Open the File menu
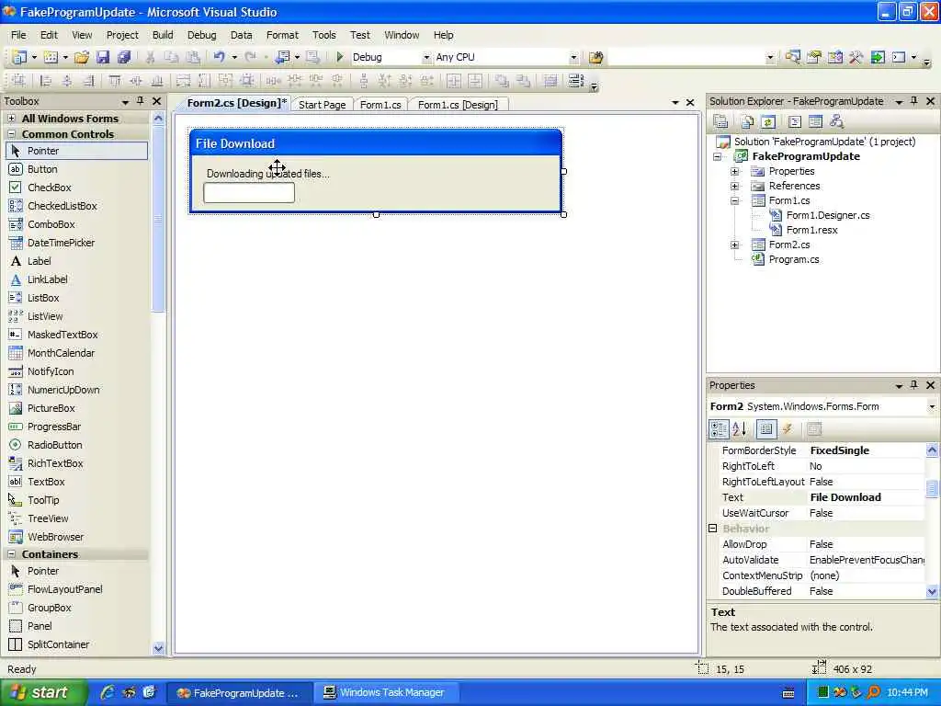 (18, 35)
